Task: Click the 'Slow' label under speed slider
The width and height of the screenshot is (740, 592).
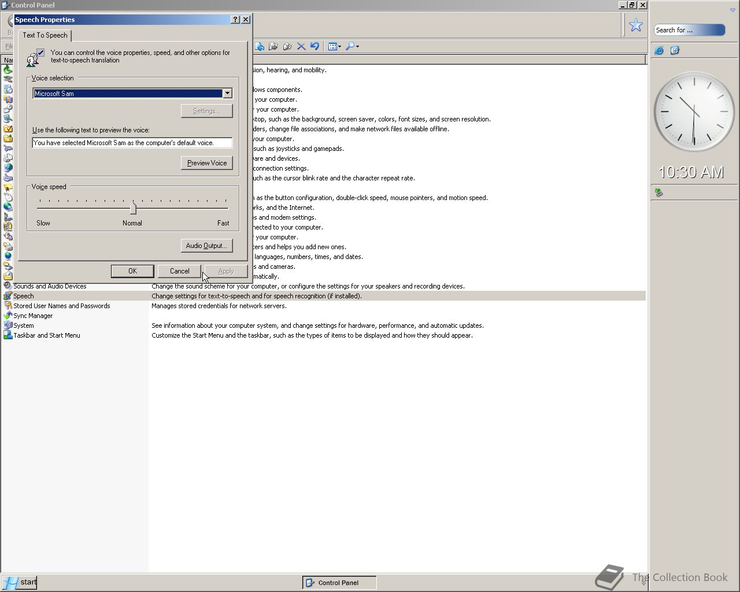Action: point(43,223)
